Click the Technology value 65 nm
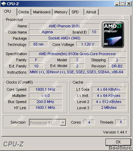 tap(38, 44)
